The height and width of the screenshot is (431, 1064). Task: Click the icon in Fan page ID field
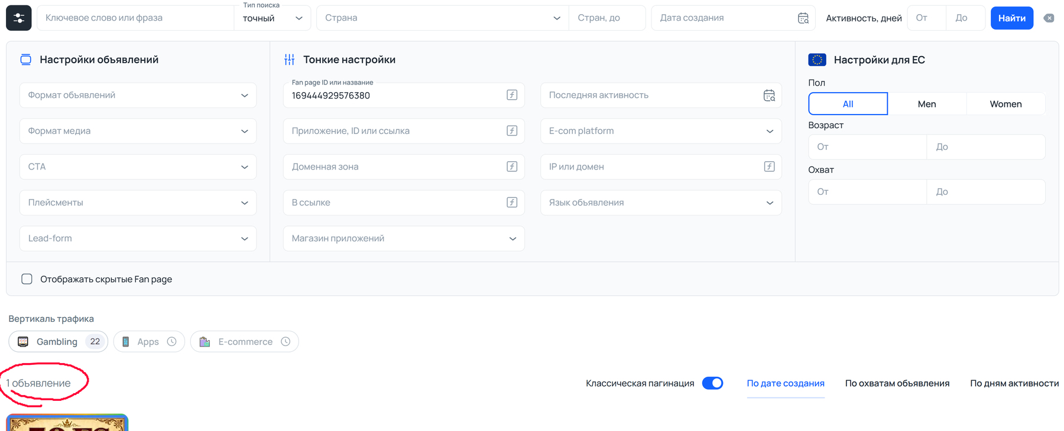(512, 95)
